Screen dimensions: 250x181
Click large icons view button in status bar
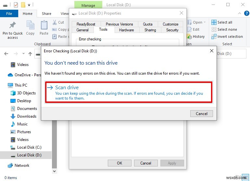(x=245, y=177)
